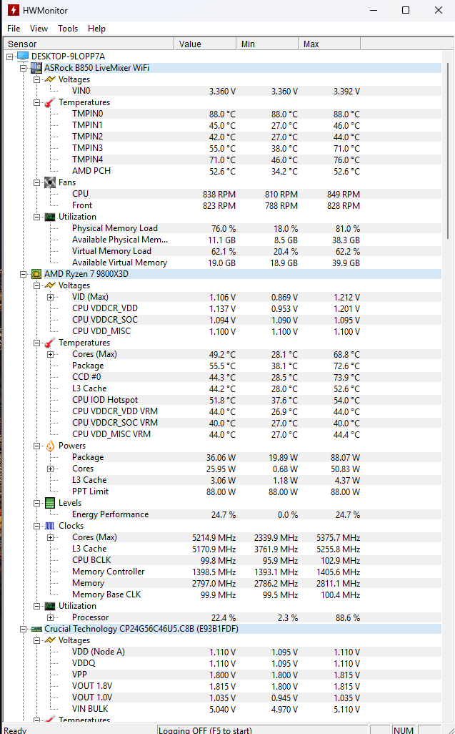This screenshot has height=734, width=455.
Task: Click the Min column header
Action: 267,44
